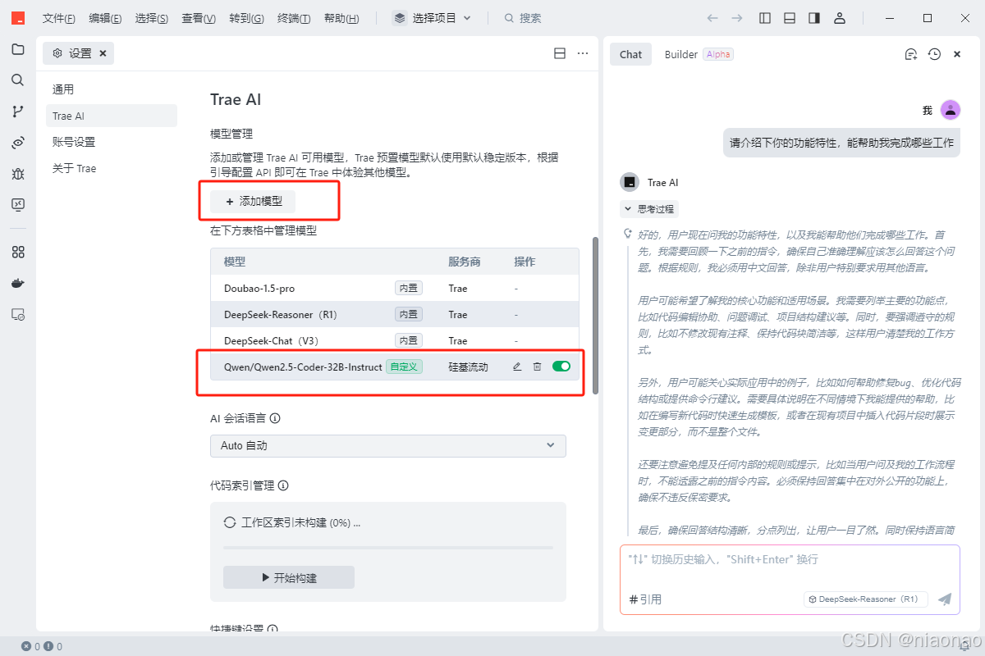Open the Docker whale icon
This screenshot has height=656, width=985.
click(17, 283)
